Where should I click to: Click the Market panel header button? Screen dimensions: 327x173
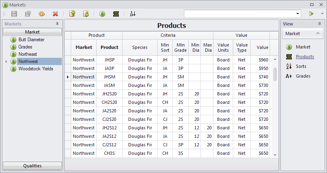(32, 32)
